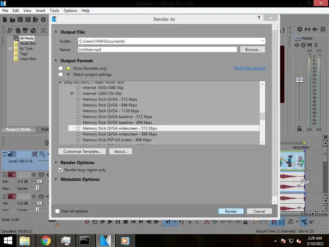Open the edit tool dropdown arrow
Image resolution: width=329 pixels, height=247 pixels.
coord(175,222)
